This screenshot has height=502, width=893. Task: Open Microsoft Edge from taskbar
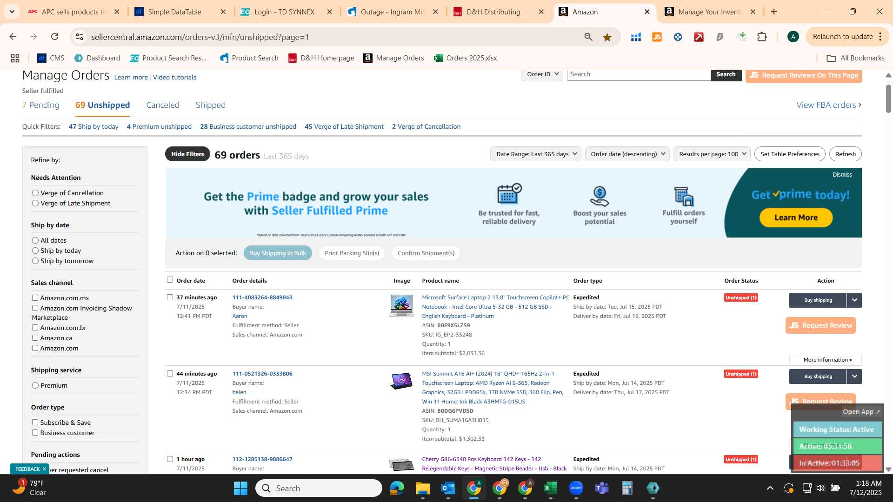coord(397,488)
